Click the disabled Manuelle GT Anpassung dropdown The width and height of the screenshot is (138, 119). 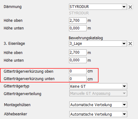[98, 93]
